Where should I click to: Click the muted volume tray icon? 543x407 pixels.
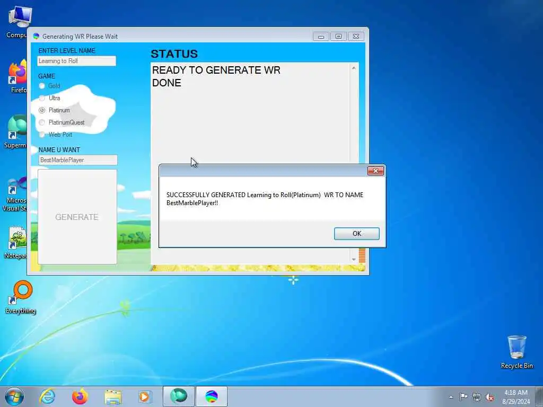[x=489, y=397]
